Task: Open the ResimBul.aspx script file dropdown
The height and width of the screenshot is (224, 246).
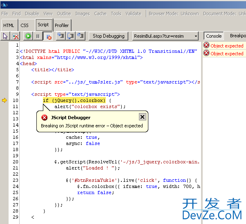Action: [x=165, y=36]
